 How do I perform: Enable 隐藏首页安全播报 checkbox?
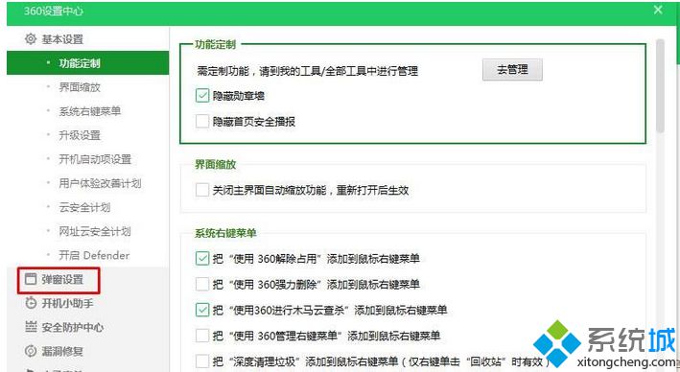(202, 122)
